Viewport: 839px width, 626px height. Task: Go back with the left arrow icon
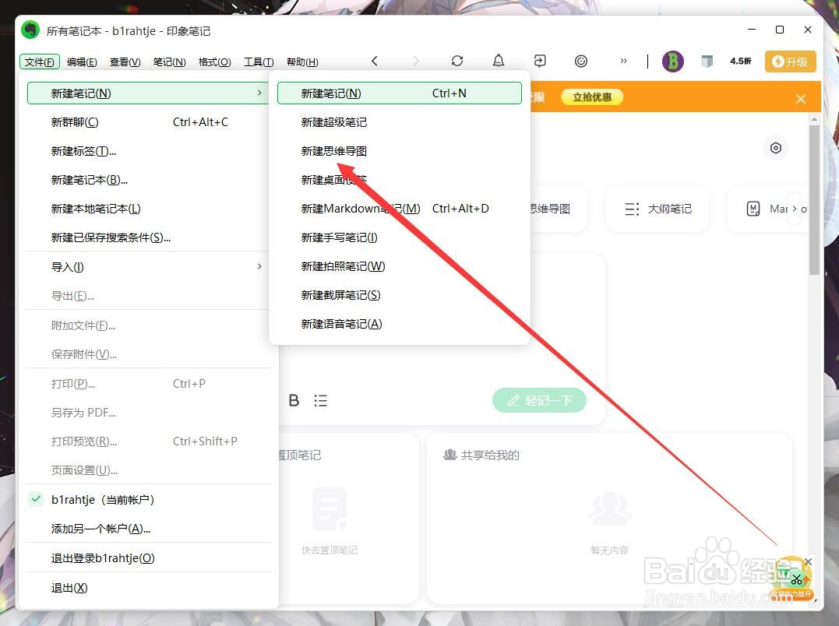pyautogui.click(x=375, y=61)
